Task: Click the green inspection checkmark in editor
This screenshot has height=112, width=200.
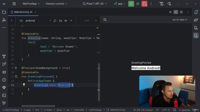Action: point(97,28)
